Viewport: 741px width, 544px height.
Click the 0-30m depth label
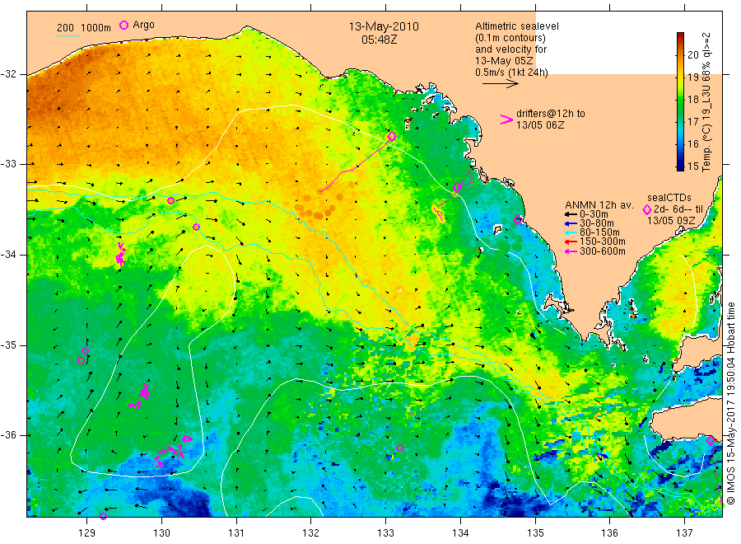coord(594,213)
